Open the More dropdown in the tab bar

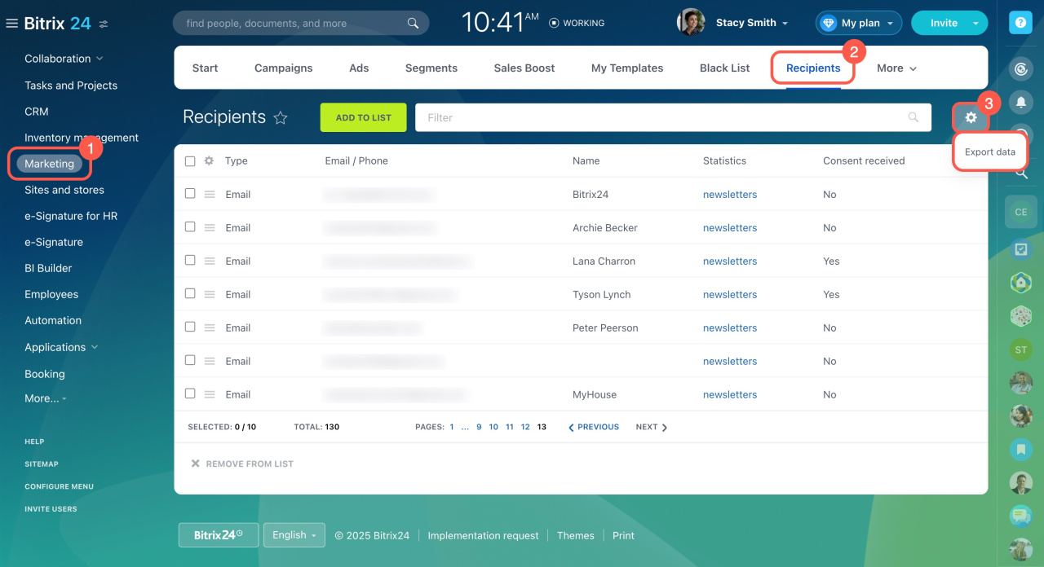[896, 68]
